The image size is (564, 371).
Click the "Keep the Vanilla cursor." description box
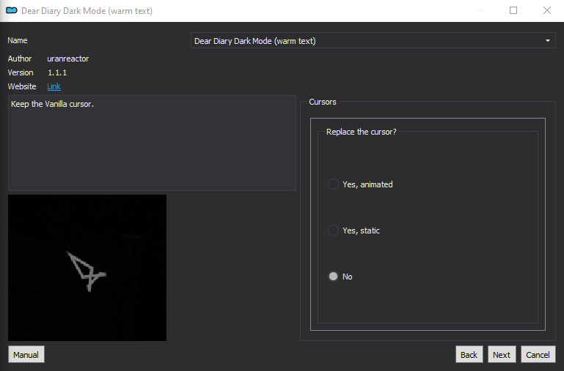click(x=152, y=143)
